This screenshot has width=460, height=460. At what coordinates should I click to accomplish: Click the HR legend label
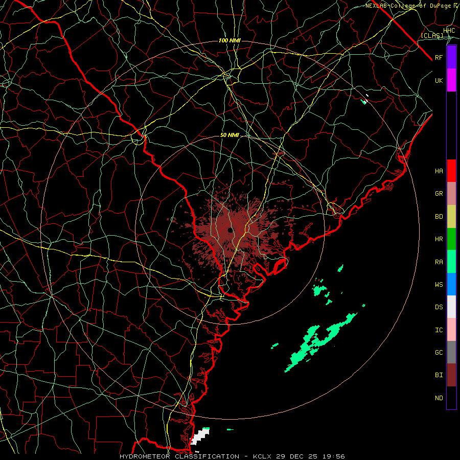(x=439, y=239)
